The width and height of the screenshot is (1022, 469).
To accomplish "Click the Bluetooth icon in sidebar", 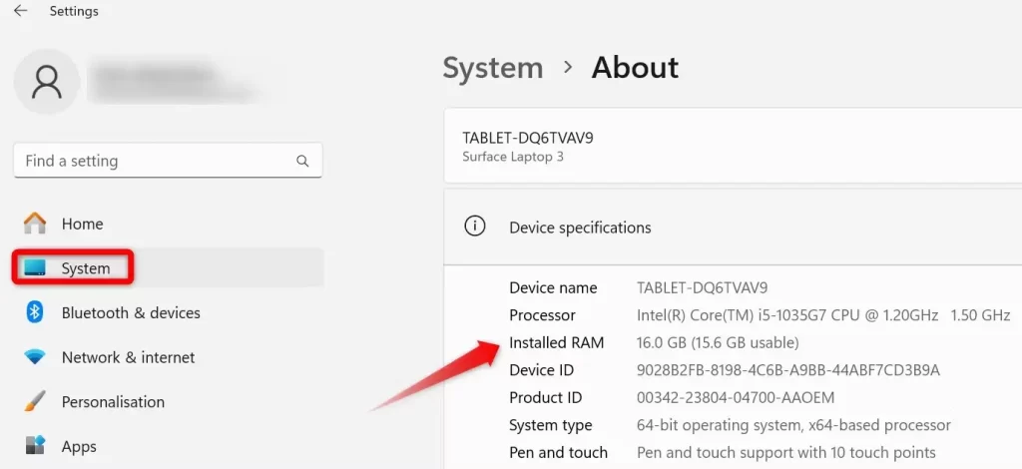I will pos(35,312).
